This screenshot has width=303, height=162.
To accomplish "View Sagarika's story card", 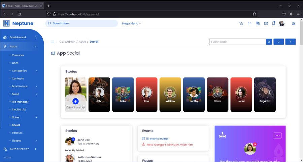I will 265,95.
